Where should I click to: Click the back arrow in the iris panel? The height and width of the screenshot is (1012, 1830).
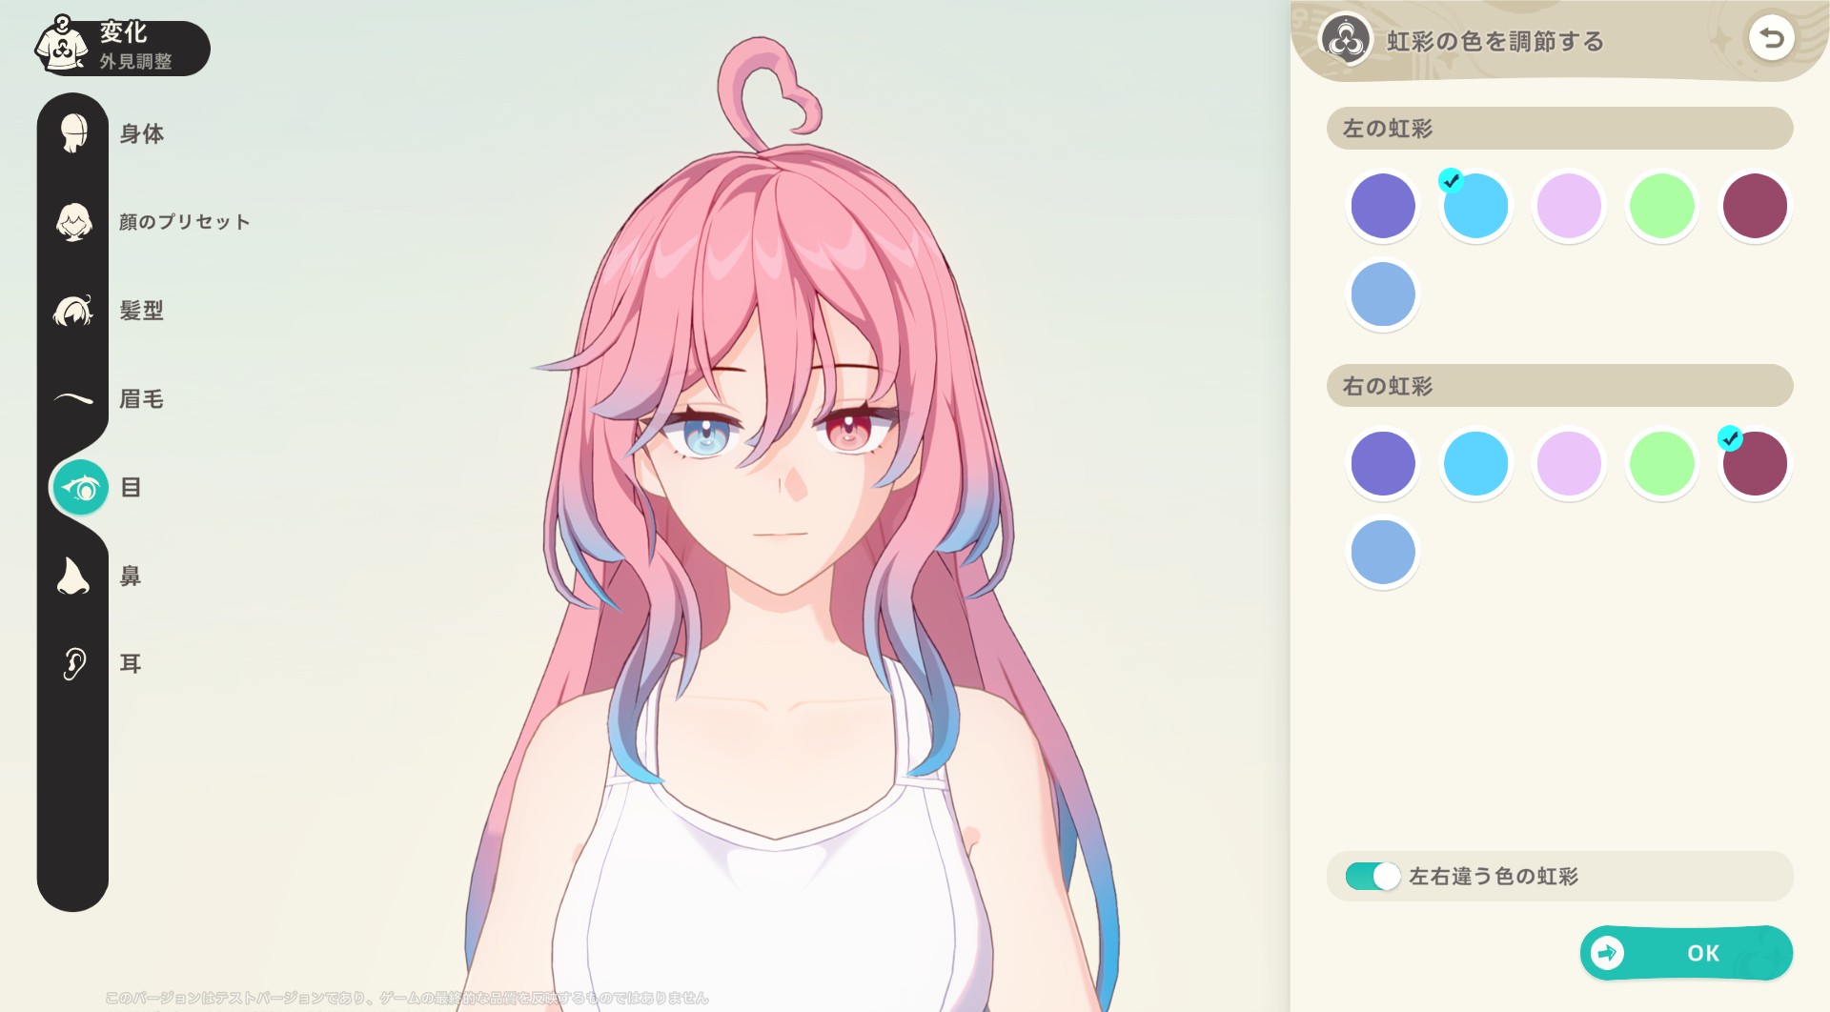click(1771, 39)
